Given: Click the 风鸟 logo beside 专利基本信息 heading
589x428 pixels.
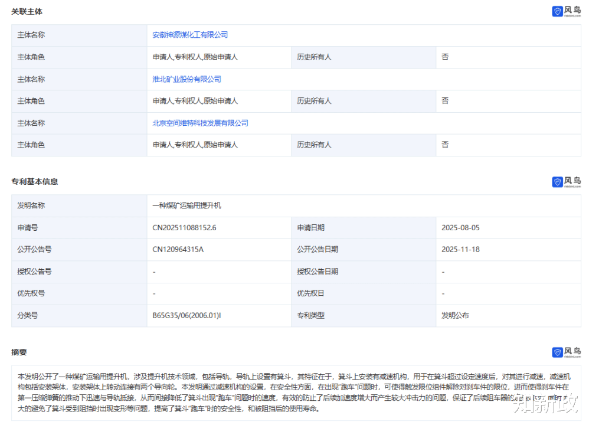Looking at the screenshot, I should (566, 181).
